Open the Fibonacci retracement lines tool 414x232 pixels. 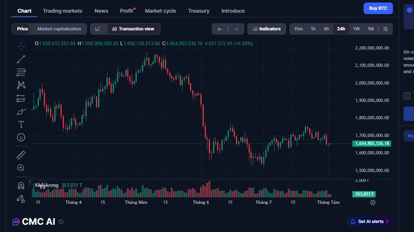tap(21, 72)
